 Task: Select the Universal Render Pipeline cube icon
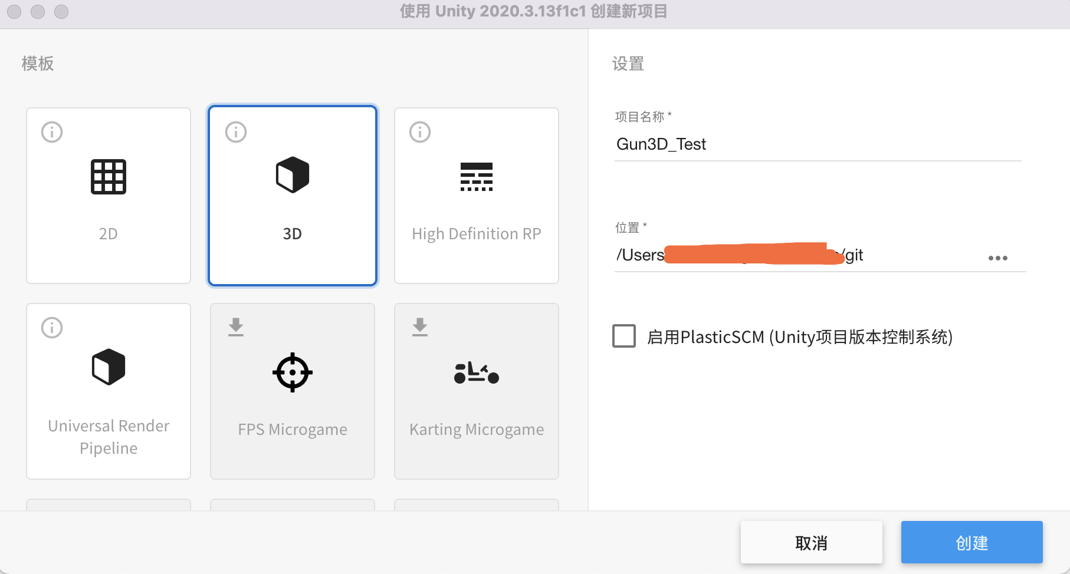point(109,367)
